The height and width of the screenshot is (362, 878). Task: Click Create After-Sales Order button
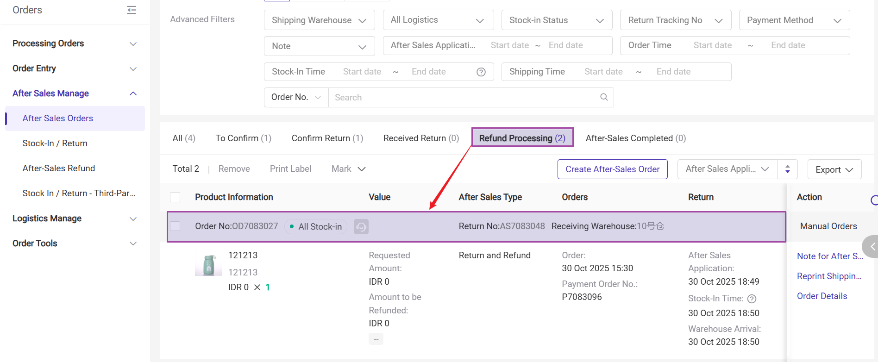612,169
